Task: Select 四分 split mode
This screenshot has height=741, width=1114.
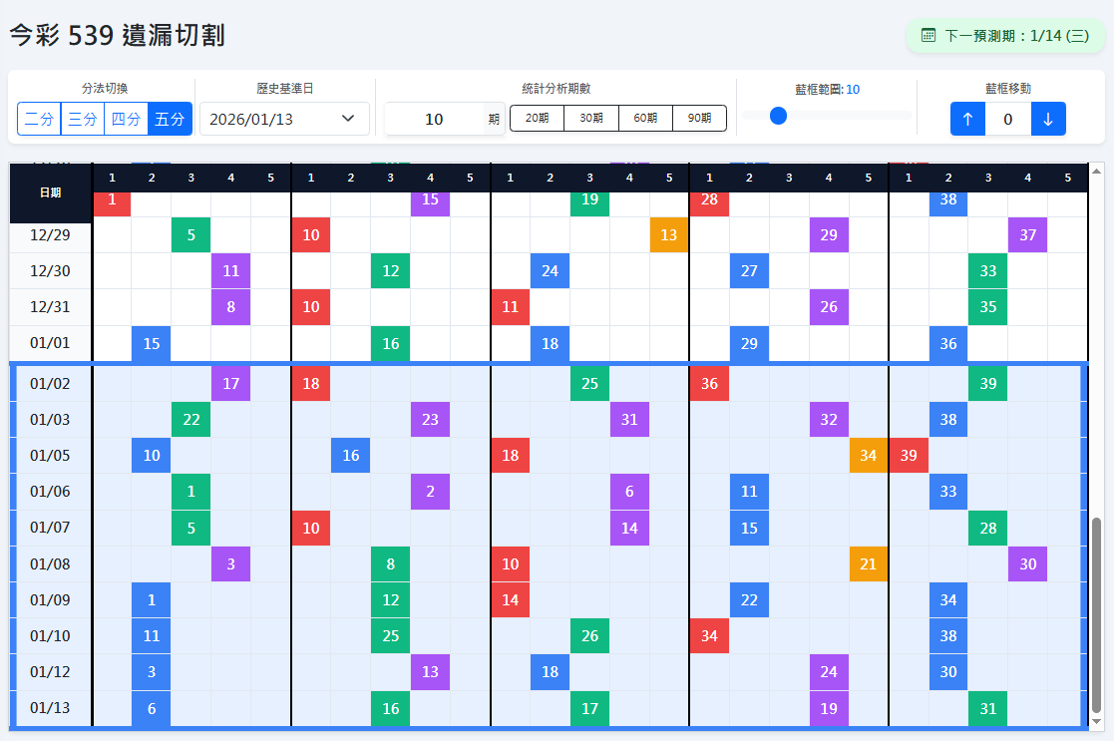Action: (126, 118)
